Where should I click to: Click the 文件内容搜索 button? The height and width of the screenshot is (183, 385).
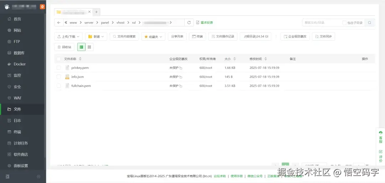pos(124,37)
